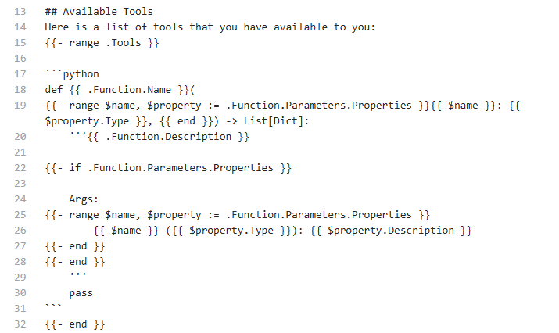This screenshot has width=559, height=333.
Task: Click the "{{- end }}" text on line 28
Action: (75, 262)
